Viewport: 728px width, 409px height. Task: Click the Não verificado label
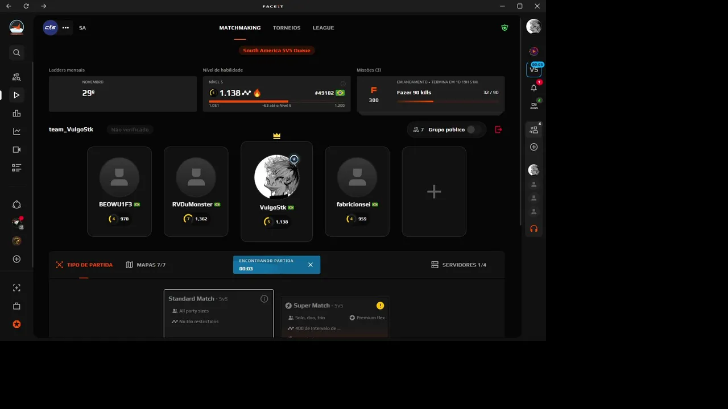click(130, 130)
